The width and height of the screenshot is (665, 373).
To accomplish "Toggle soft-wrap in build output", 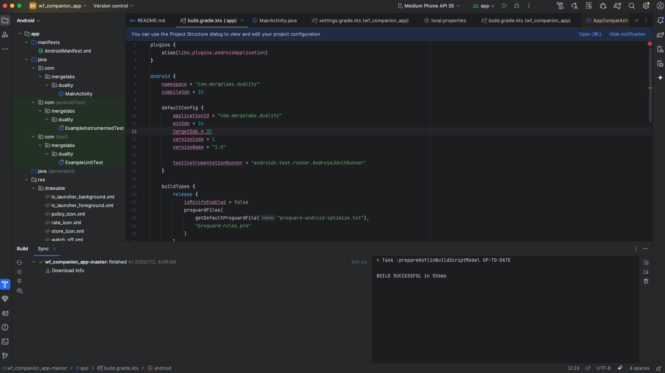I will point(646,262).
